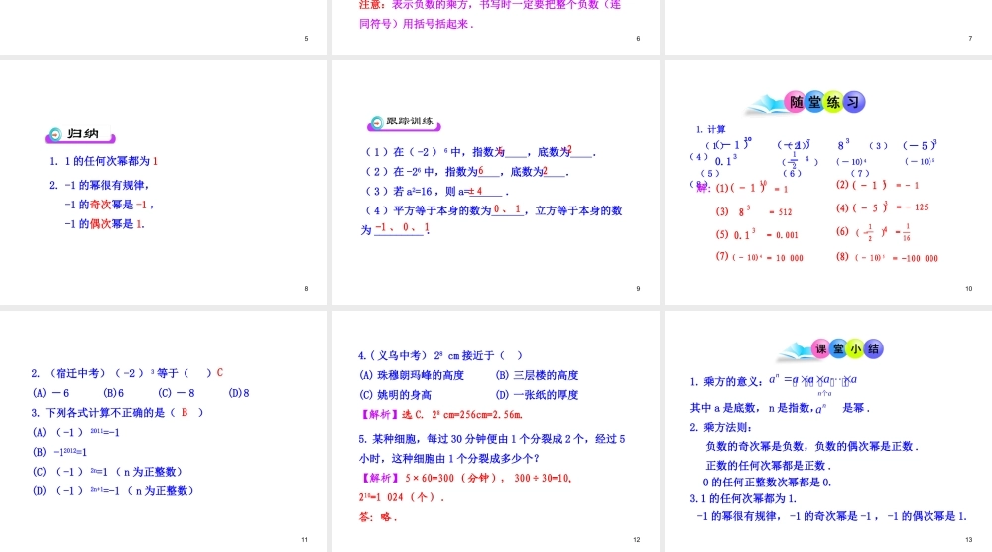Click answer (6) with fraction 1/16 on slide 10
The image size is (992, 552).
pyautogui.click(x=873, y=232)
